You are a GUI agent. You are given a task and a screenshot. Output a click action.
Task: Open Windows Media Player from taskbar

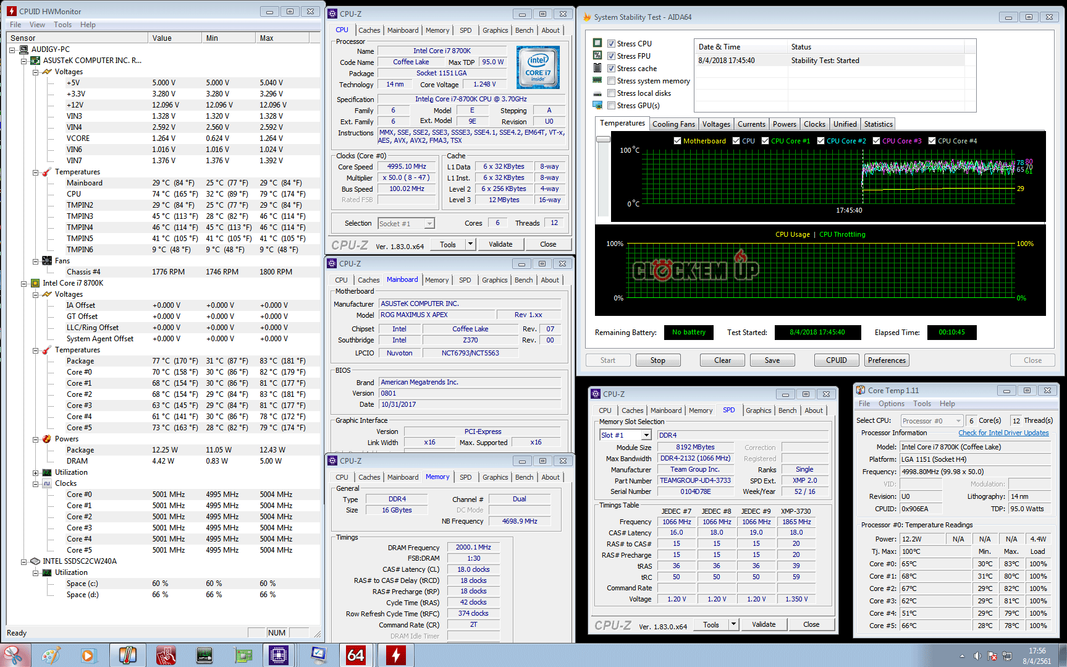click(x=88, y=655)
